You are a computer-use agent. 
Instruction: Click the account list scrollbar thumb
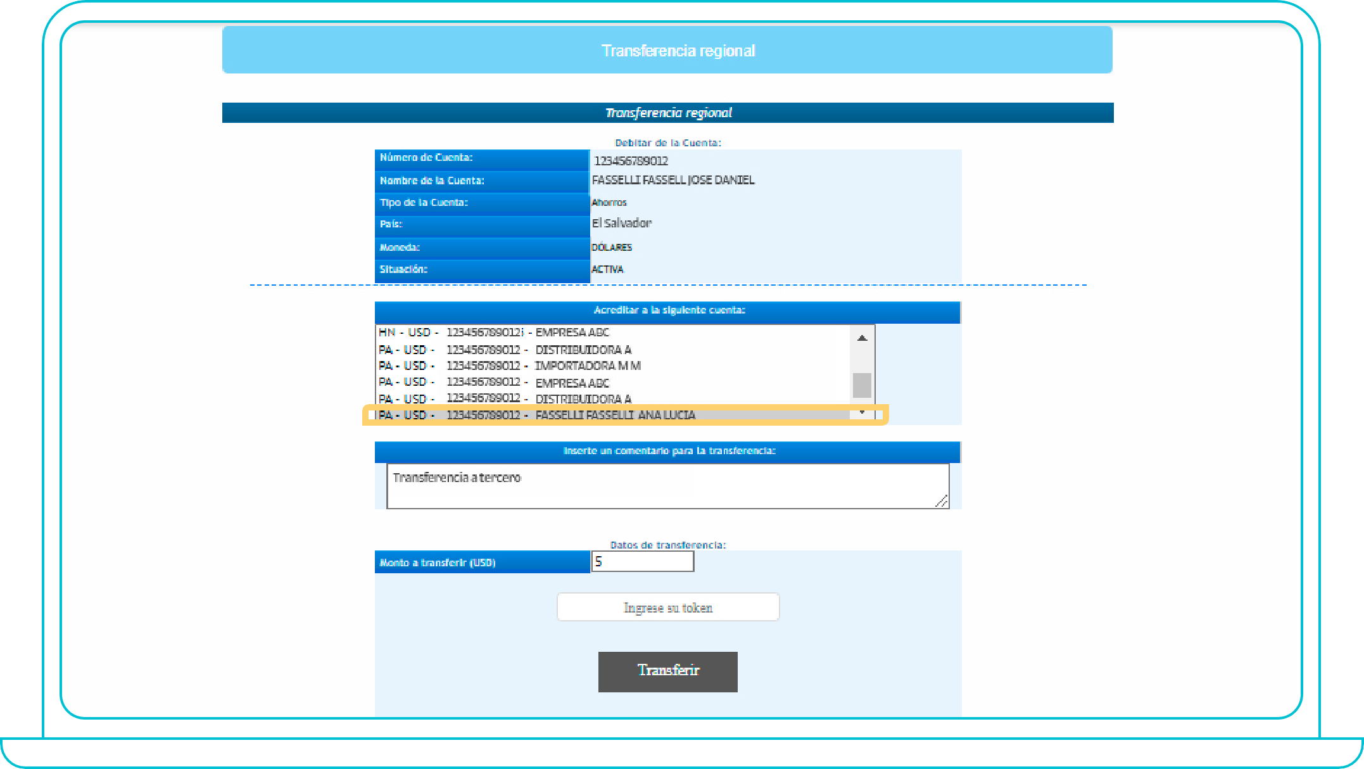(x=862, y=385)
